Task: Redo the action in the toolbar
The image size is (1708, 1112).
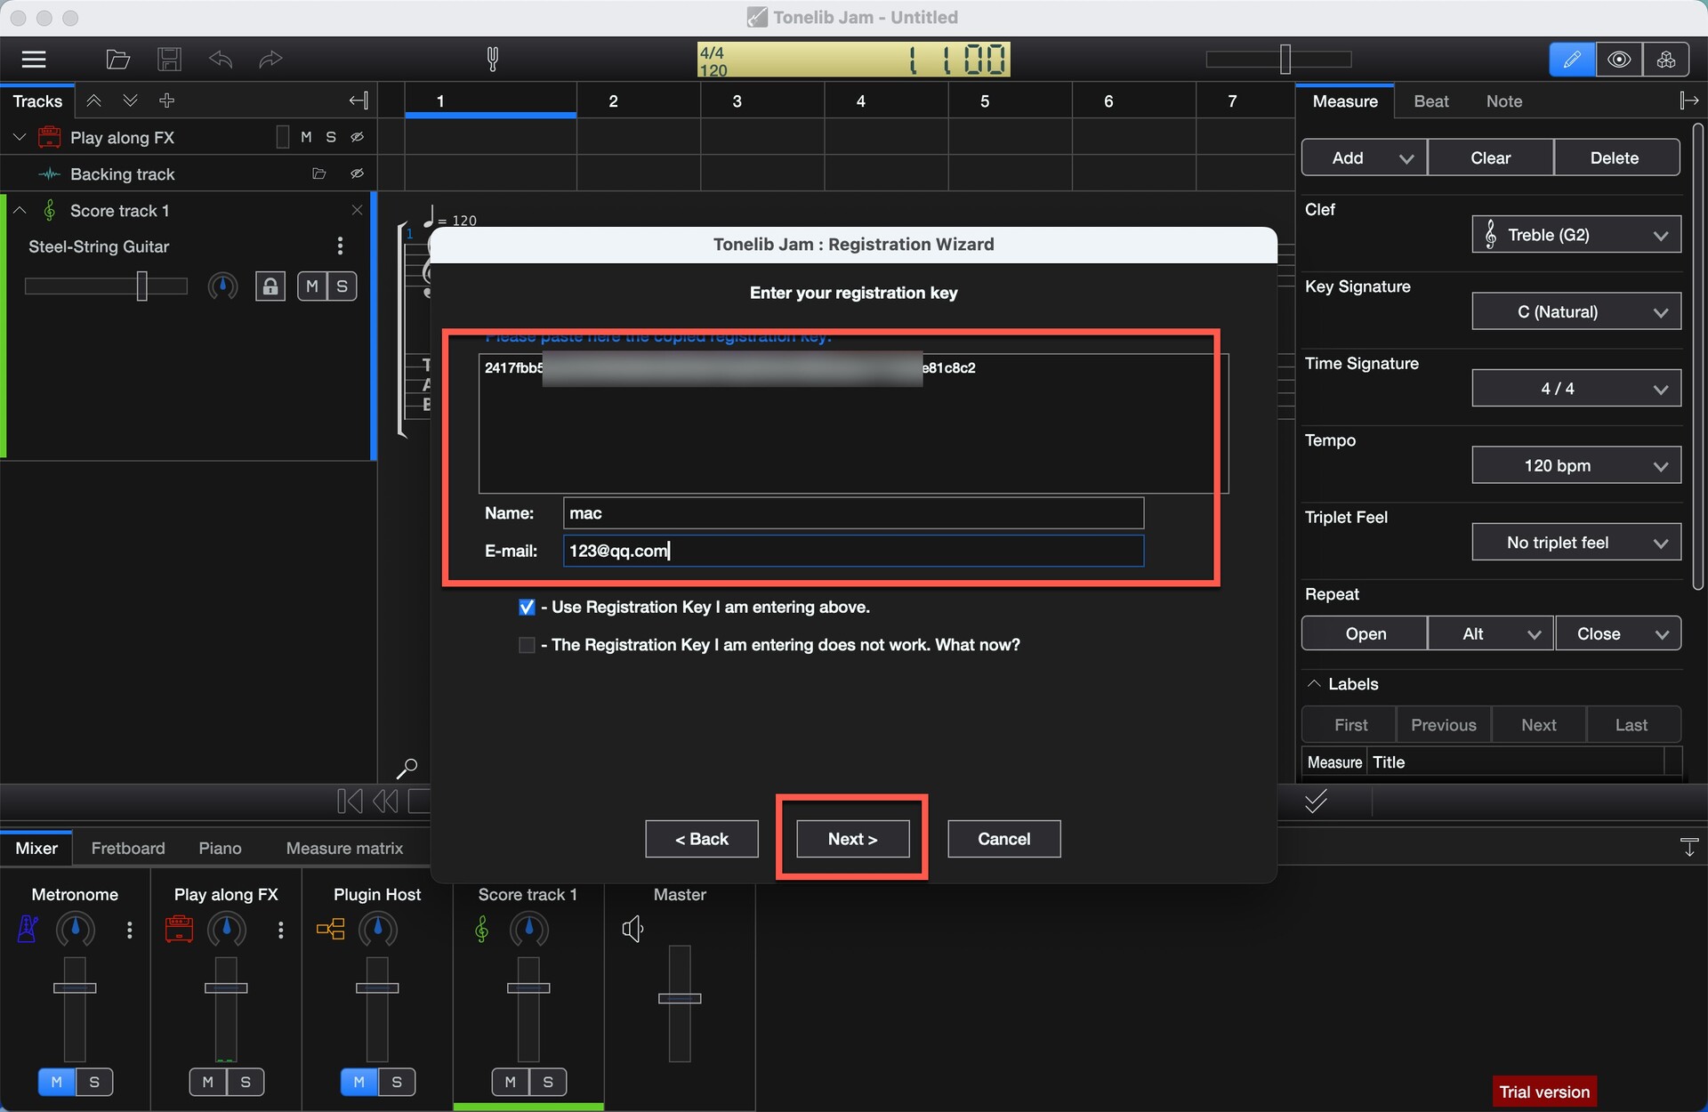Action: 270,60
